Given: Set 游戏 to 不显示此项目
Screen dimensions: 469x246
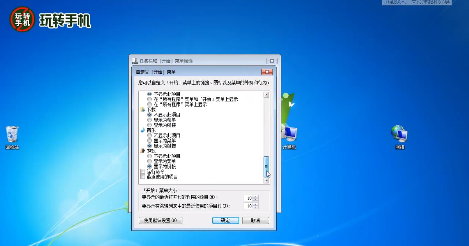Looking at the screenshot, I should click(x=149, y=156).
